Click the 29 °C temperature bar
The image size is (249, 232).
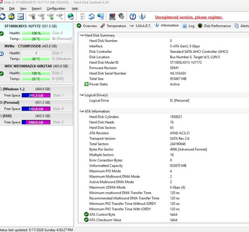[x=36, y=39]
